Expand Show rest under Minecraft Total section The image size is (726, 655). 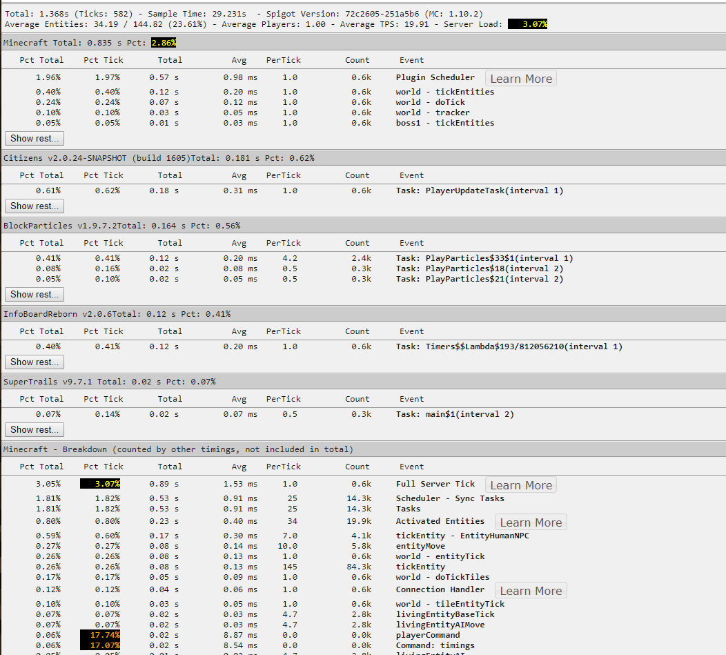[34, 138]
